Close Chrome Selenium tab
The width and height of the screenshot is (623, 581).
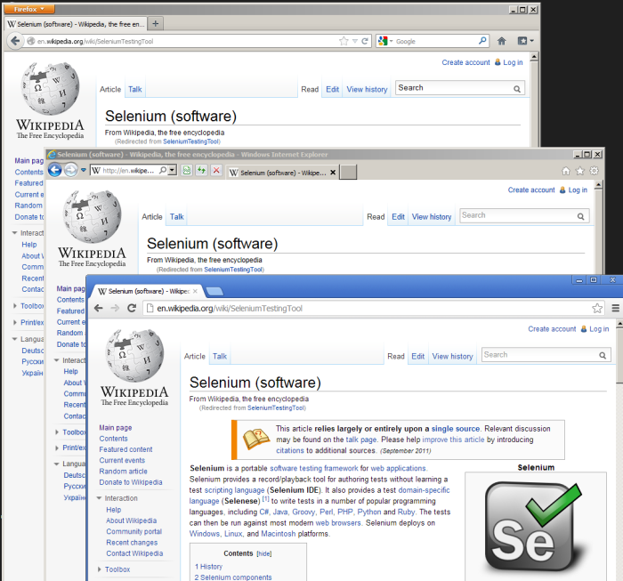(195, 291)
